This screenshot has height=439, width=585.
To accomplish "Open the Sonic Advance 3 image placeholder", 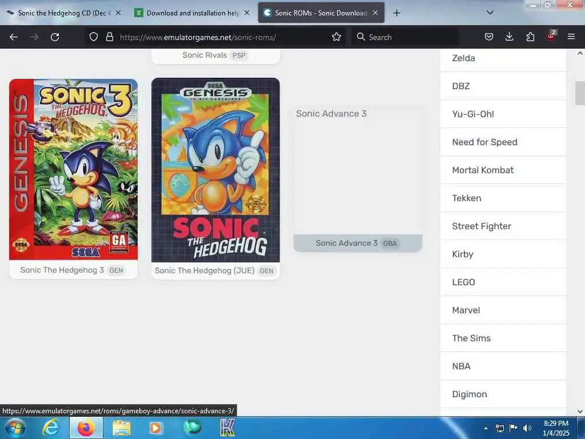I will point(358,170).
